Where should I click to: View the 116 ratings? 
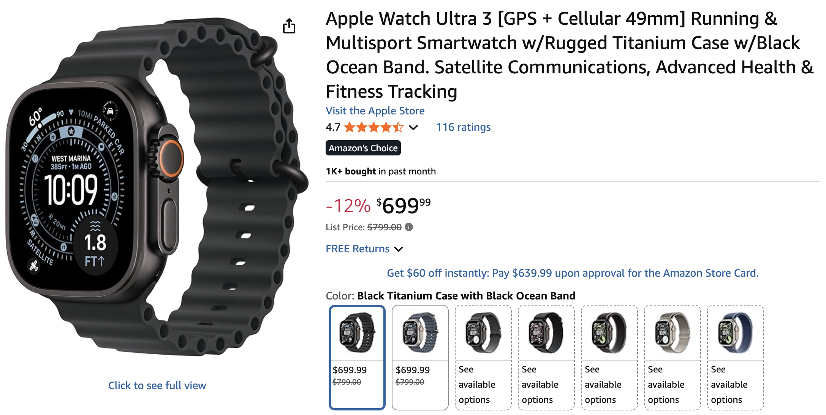pyautogui.click(x=463, y=127)
